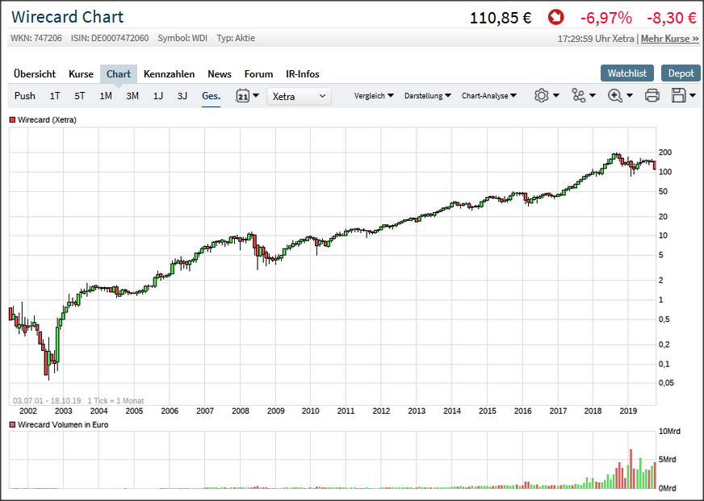The width and height of the screenshot is (704, 501).
Task: Click the Typ: Aktie text
Action: point(236,38)
